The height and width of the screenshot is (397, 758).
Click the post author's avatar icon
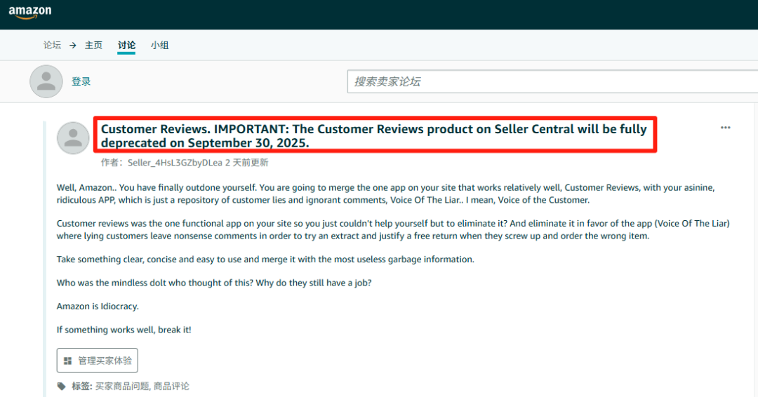73,138
